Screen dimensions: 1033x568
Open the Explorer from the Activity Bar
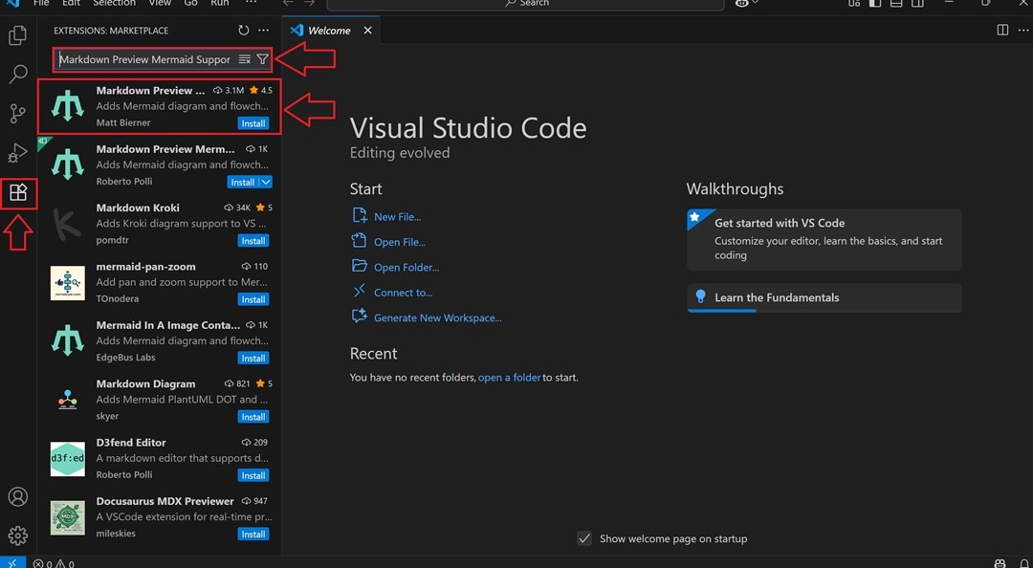pos(18,33)
